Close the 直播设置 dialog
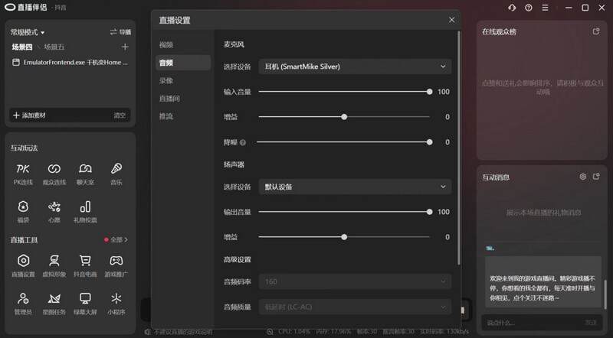Image resolution: width=613 pixels, height=338 pixels. (x=451, y=20)
